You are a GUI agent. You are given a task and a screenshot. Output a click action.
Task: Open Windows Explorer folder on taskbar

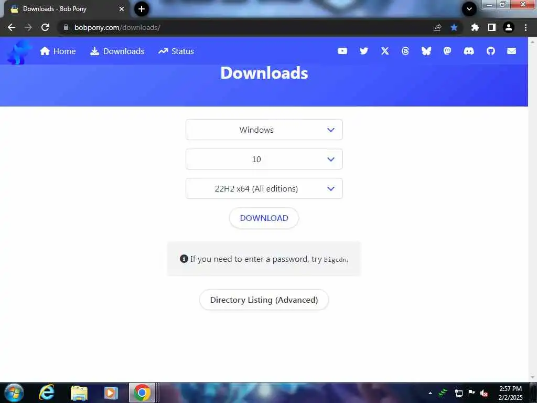[x=79, y=393]
